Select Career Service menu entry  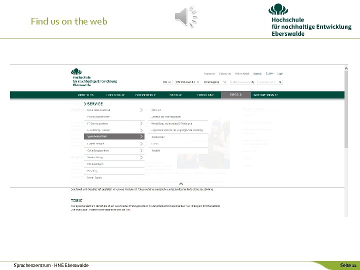[x=95, y=143]
